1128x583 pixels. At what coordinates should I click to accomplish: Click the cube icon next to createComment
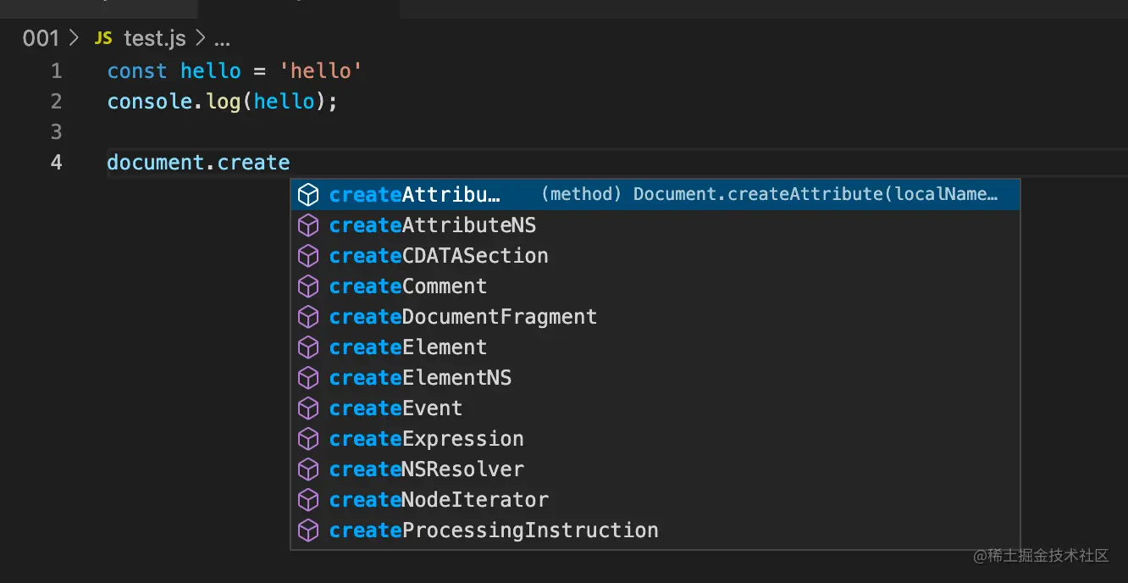[308, 286]
